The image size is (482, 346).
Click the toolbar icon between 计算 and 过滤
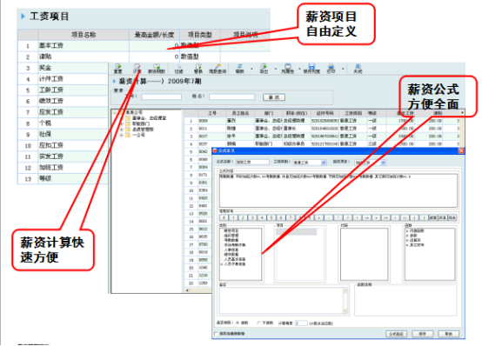pos(157,68)
